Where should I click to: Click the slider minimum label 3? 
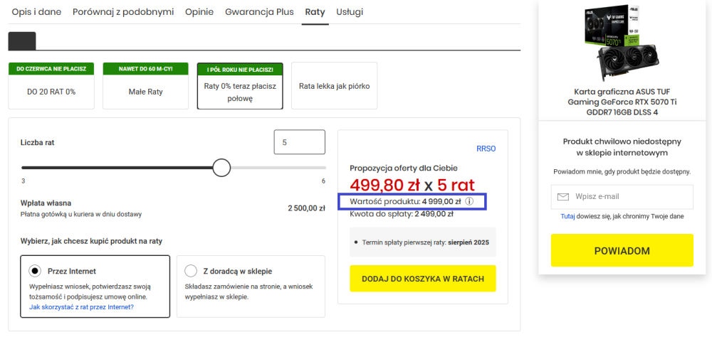pyautogui.click(x=23, y=181)
